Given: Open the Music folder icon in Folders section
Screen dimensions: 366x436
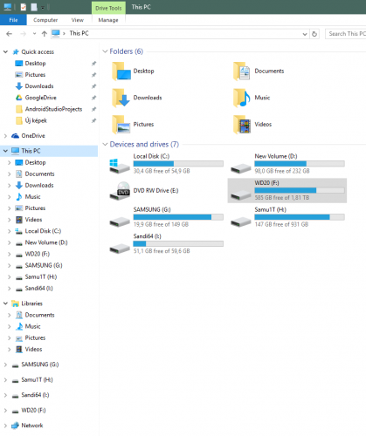Looking at the screenshot, I should coord(242,98).
